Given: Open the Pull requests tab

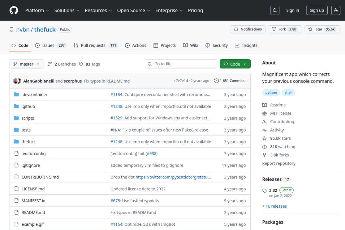Looking at the screenshot, I should (95, 45).
